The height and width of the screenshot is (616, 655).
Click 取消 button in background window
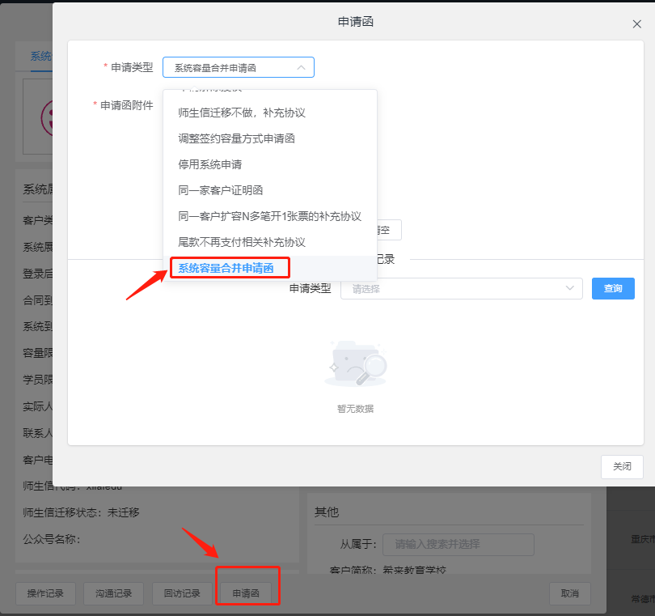pyautogui.click(x=570, y=593)
